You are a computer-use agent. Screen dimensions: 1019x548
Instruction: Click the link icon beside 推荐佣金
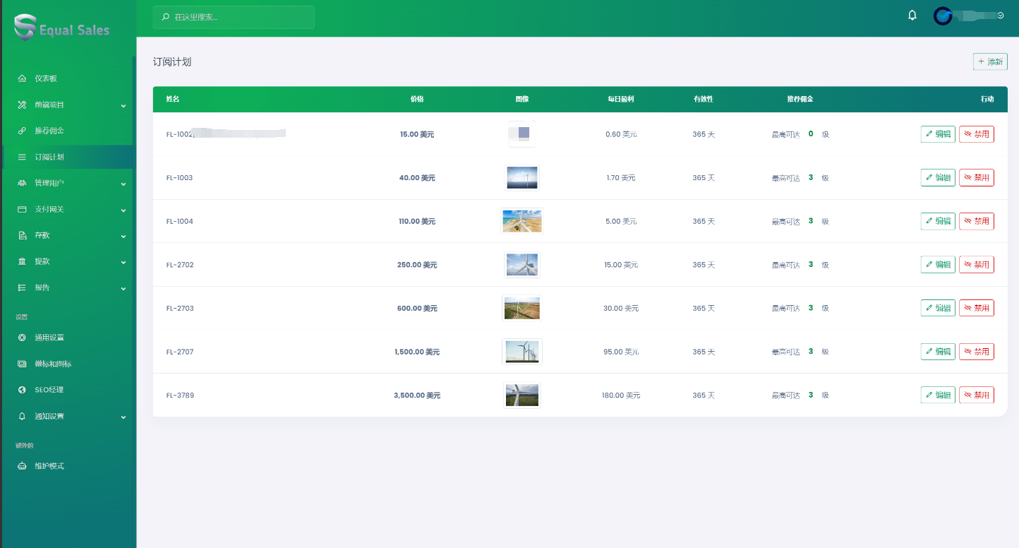pyautogui.click(x=22, y=131)
